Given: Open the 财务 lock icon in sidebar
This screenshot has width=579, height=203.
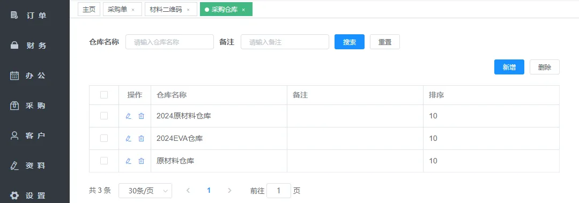Looking at the screenshot, I should (14, 46).
